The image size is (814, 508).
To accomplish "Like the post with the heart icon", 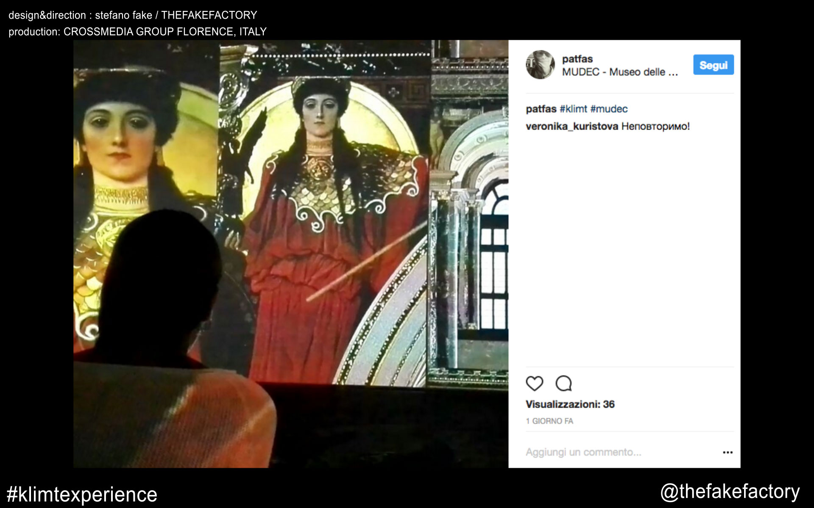I will (x=534, y=384).
